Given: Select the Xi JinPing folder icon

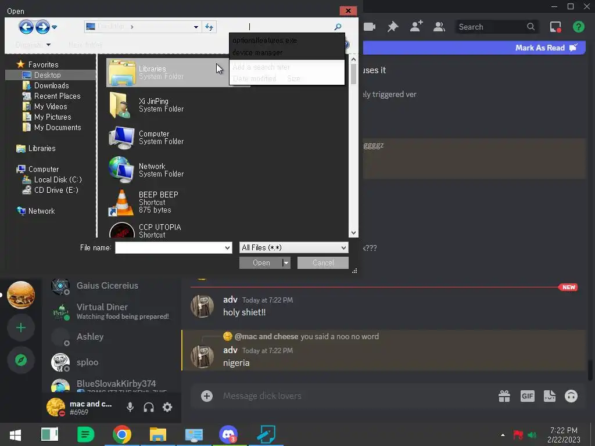Looking at the screenshot, I should pyautogui.click(x=120, y=105).
